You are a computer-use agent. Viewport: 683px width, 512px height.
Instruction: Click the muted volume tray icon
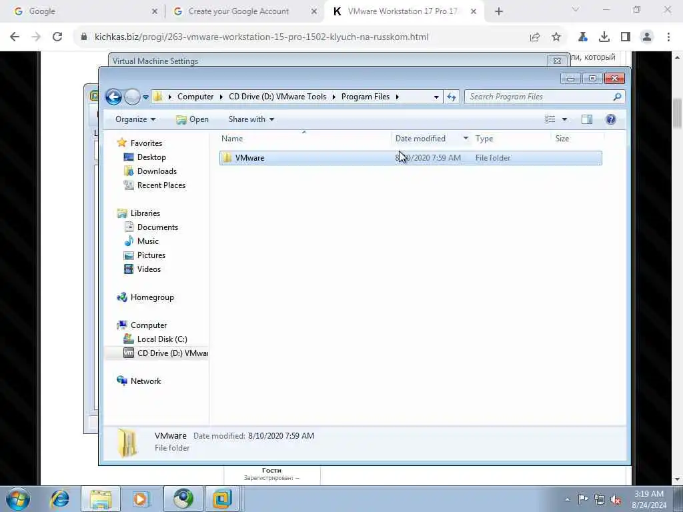point(616,500)
